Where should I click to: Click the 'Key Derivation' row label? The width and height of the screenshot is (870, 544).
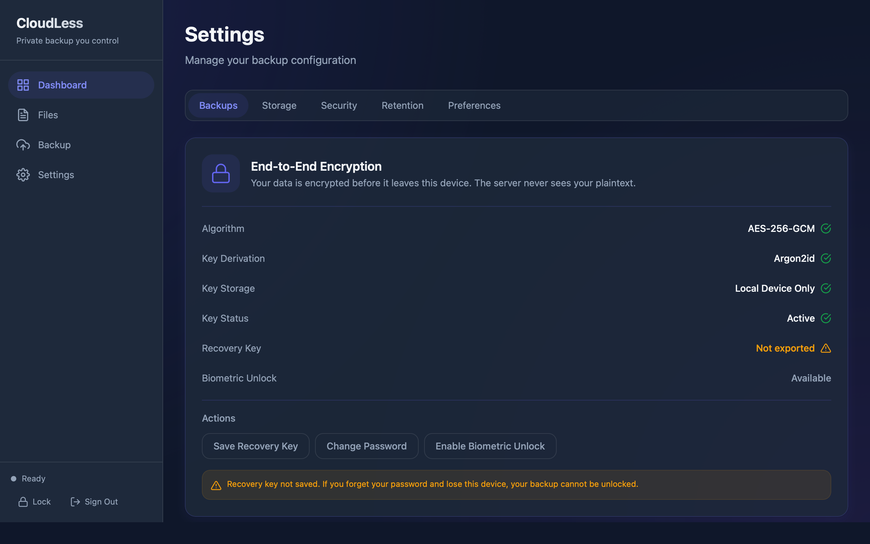(233, 258)
